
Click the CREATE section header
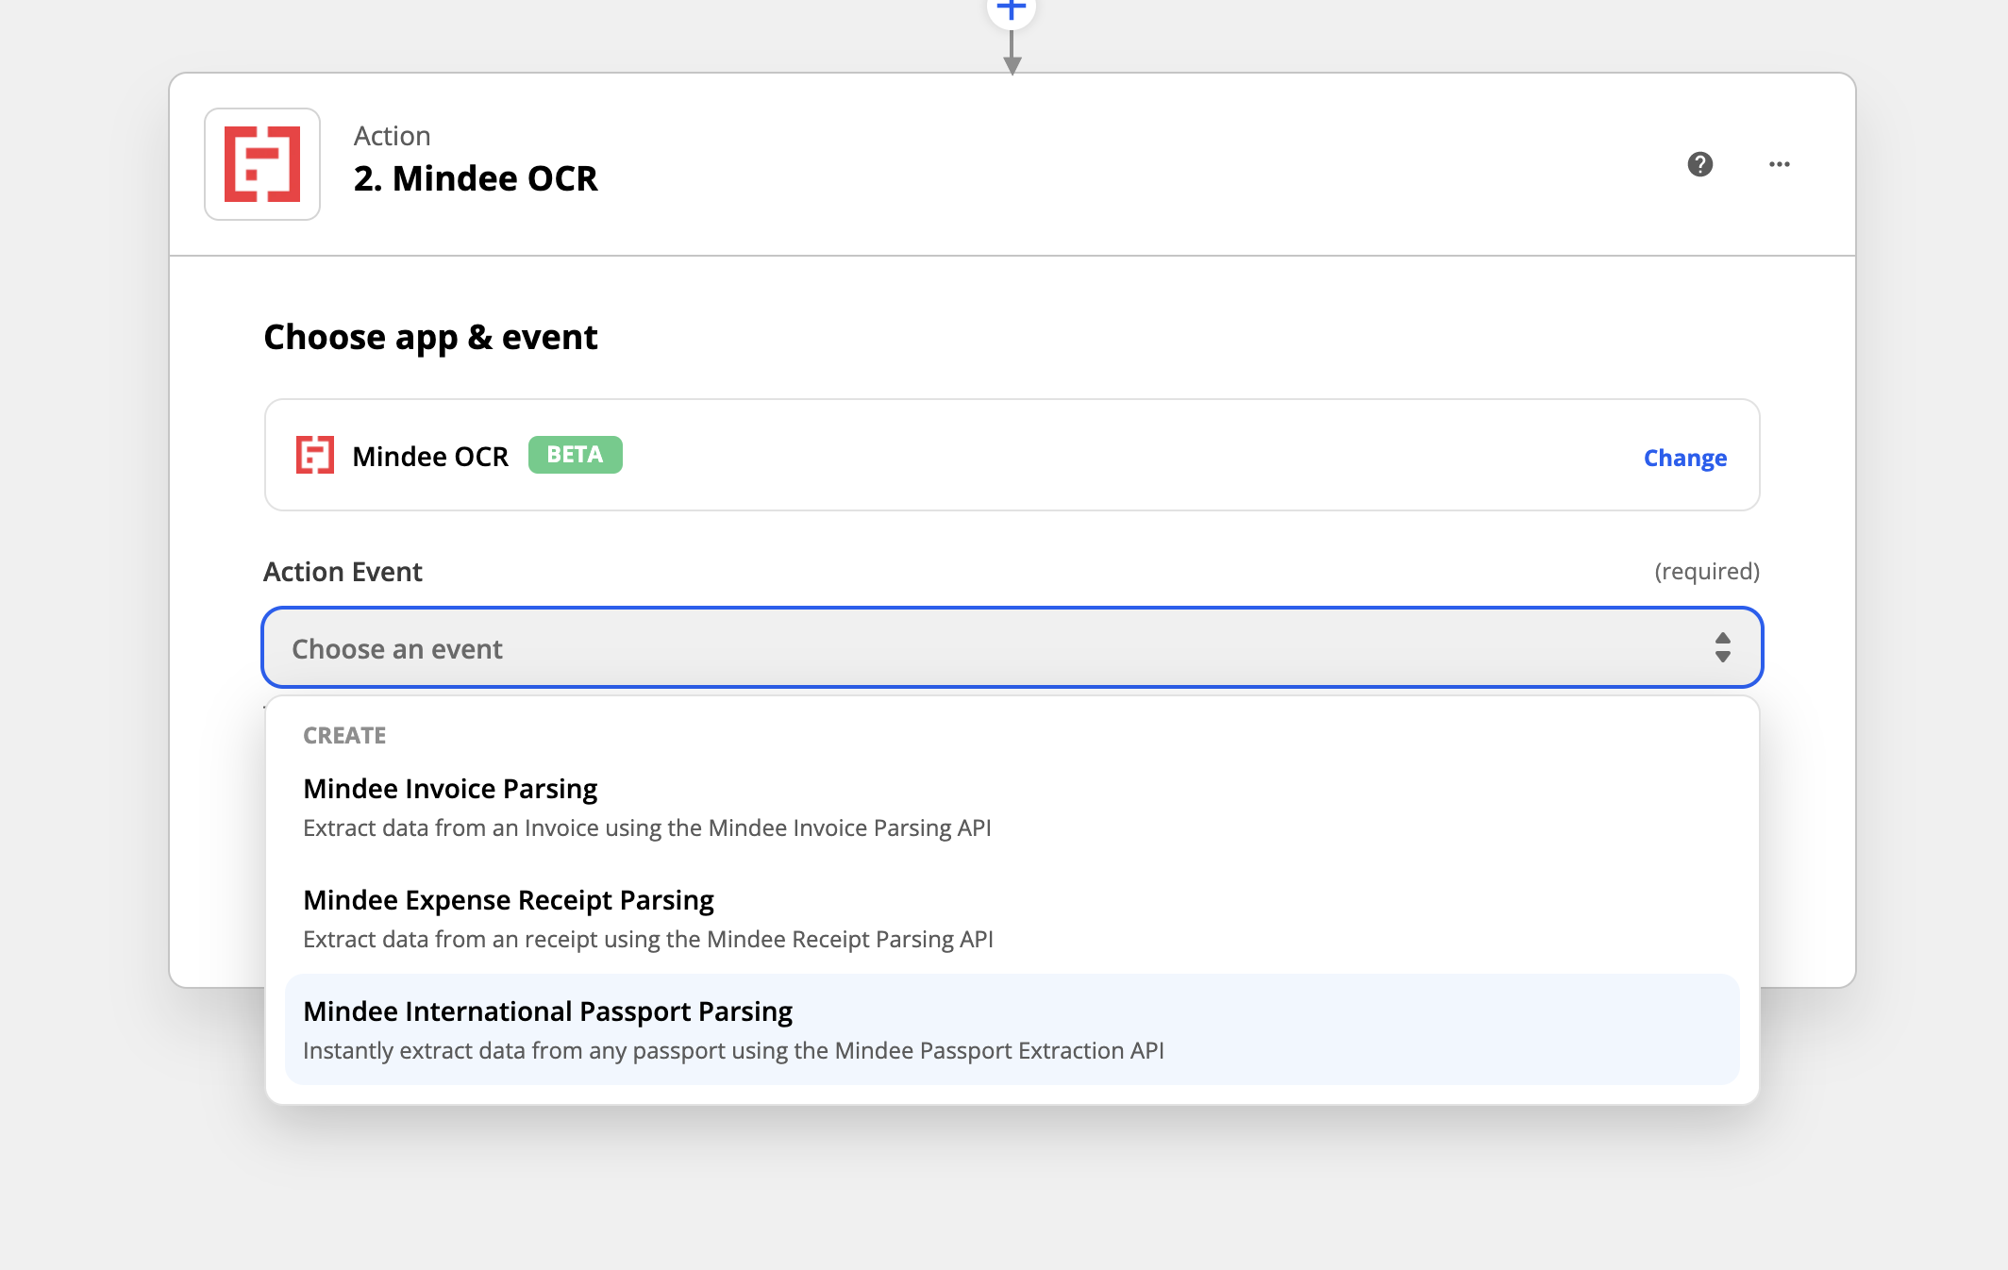tap(344, 735)
